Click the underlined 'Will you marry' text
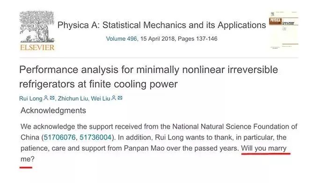313x183 pixels. (264, 148)
